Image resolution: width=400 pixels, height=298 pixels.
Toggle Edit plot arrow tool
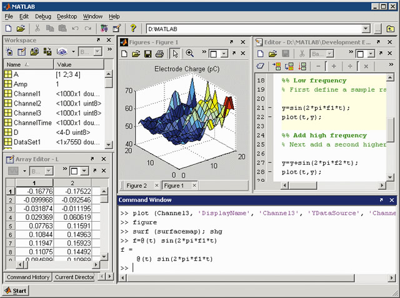175,54
